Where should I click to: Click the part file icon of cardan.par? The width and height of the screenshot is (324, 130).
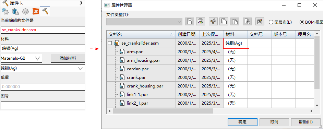[x=122, y=69]
